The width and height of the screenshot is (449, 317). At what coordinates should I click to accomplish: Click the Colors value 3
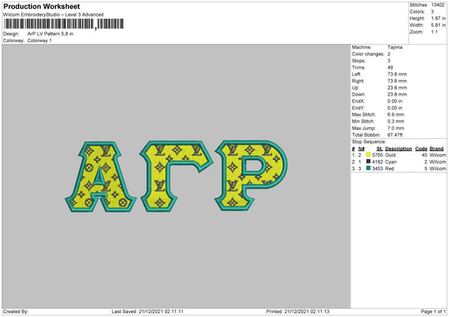pyautogui.click(x=433, y=12)
